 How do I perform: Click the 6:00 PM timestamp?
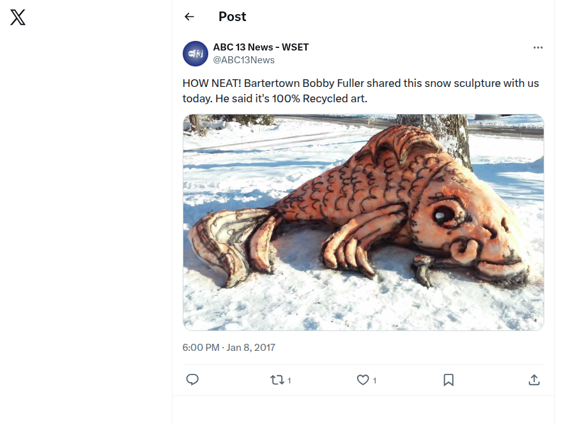pos(201,348)
